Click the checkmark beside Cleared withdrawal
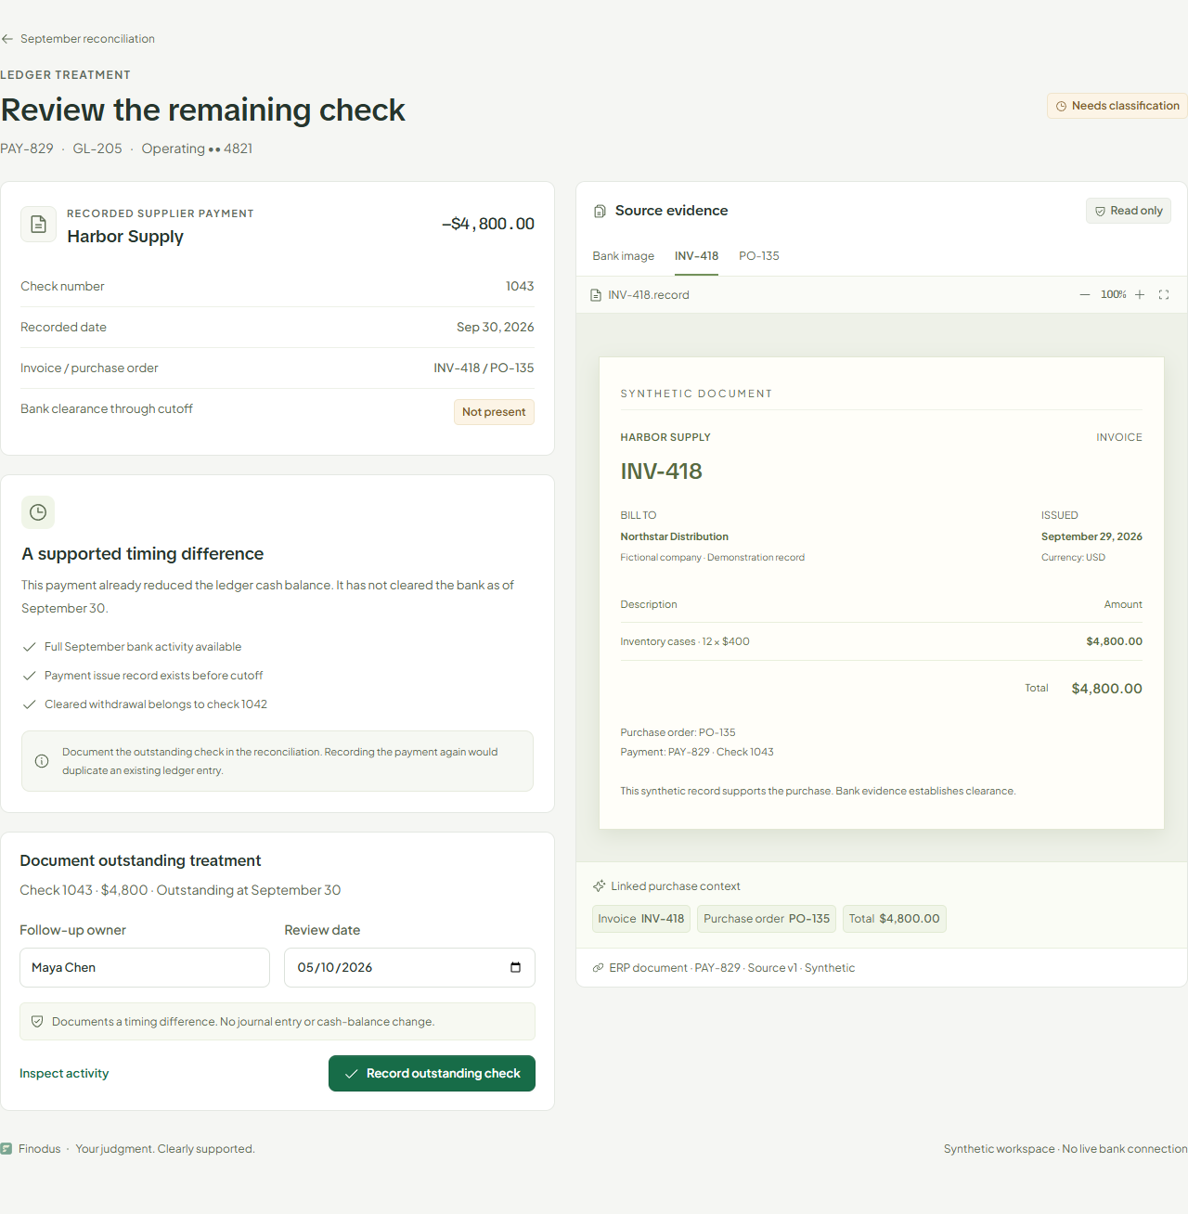Viewport: 1188px width, 1214px height. point(30,704)
